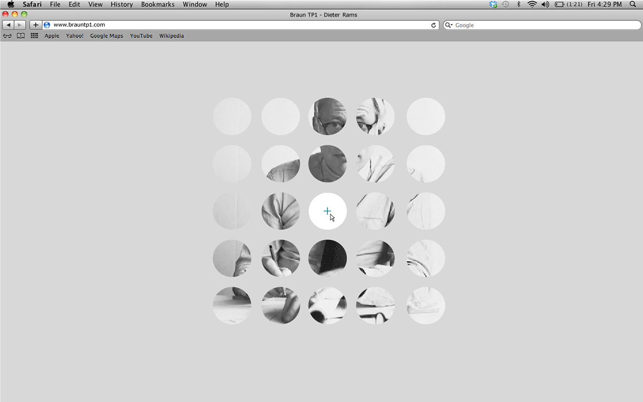This screenshot has width=643, height=402.
Task: Open the Google Maps bookmark
Action: pos(107,36)
